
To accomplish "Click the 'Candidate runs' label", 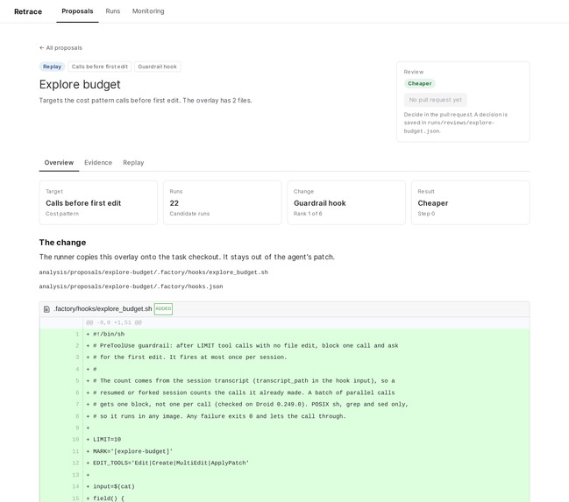I will [x=189, y=214].
